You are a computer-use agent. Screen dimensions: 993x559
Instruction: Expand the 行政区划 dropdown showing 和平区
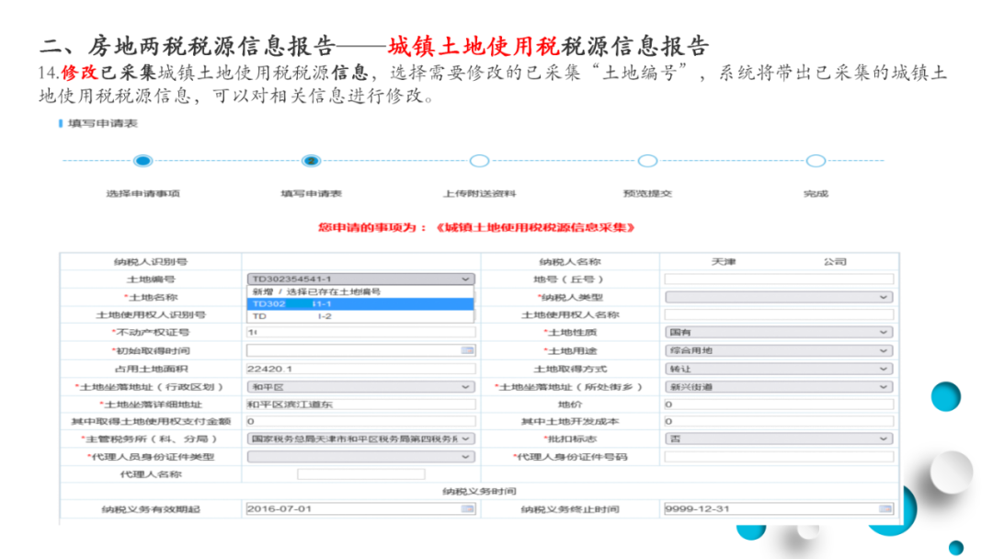360,387
